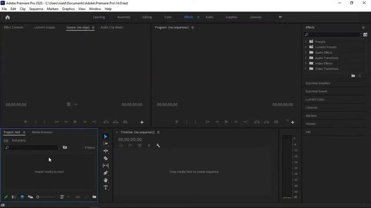Expand the Presets folder
This screenshot has width=371, height=208.
coord(305,42)
